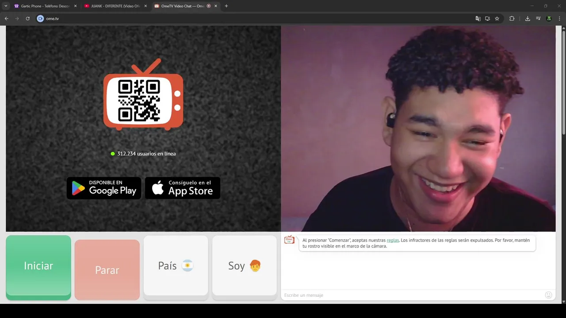Screen dimensions: 566x318
Task: Open the camera permission site info icon
Action: 40,19
